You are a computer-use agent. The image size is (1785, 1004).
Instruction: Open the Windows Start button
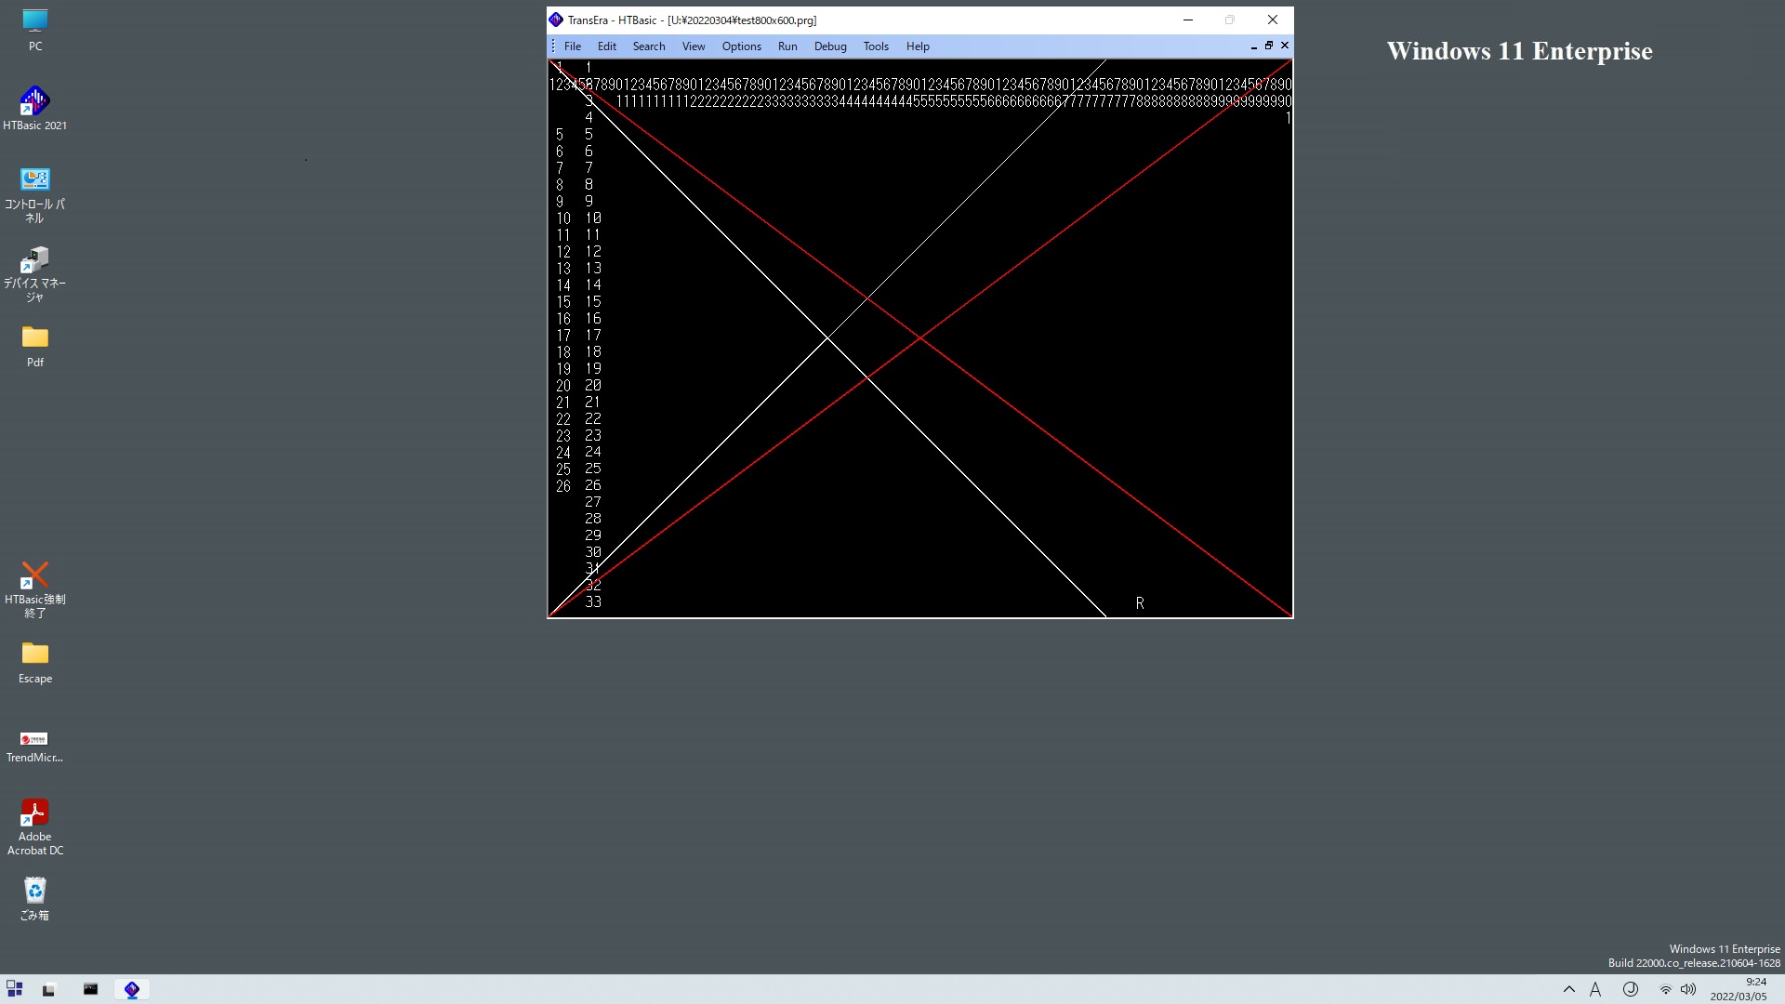pyautogui.click(x=14, y=989)
